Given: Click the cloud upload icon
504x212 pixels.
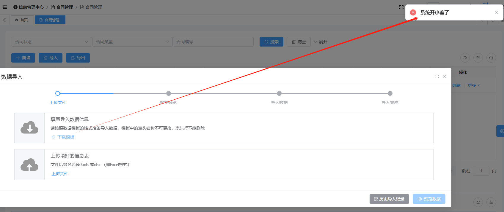Looking at the screenshot, I should coord(29,165).
